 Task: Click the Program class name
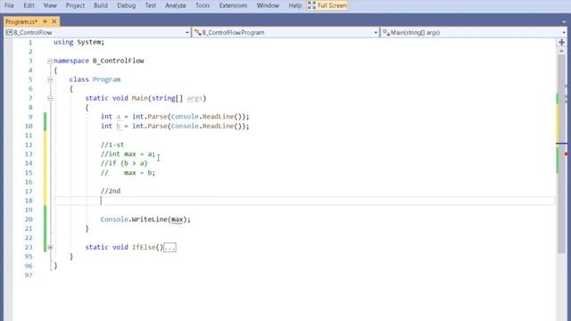(x=106, y=79)
